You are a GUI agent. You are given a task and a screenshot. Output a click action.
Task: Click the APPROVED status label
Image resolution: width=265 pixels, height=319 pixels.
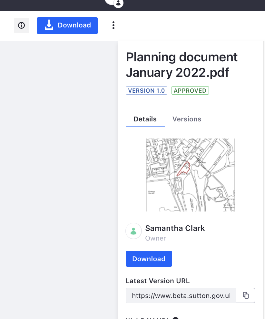click(x=190, y=91)
